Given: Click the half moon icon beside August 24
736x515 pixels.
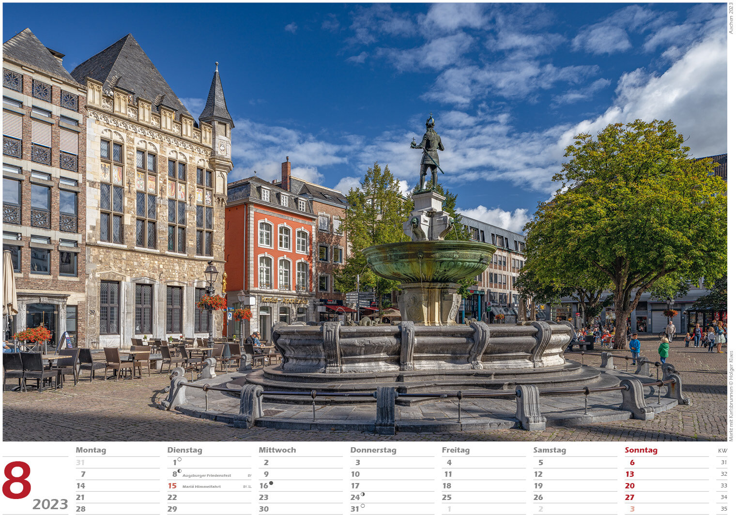Looking at the screenshot, I should [363, 494].
